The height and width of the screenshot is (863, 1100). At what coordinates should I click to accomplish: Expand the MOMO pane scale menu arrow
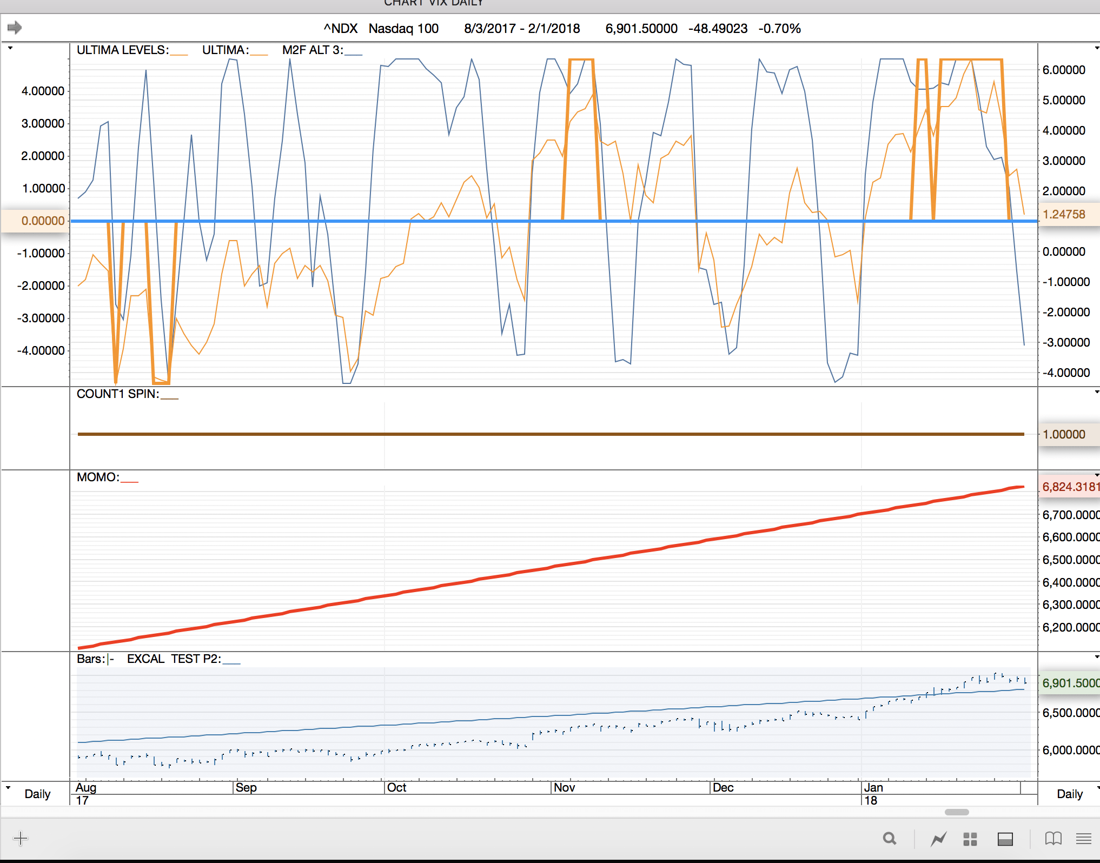pyautogui.click(x=1097, y=475)
